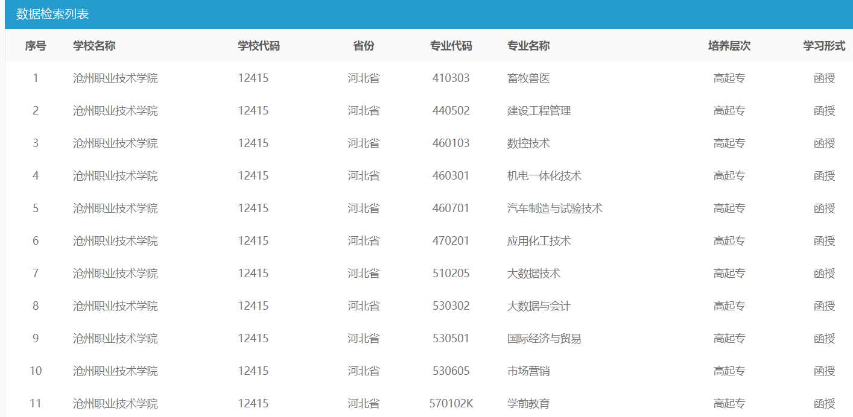
Task: Click major code 530302
Action: [451, 306]
